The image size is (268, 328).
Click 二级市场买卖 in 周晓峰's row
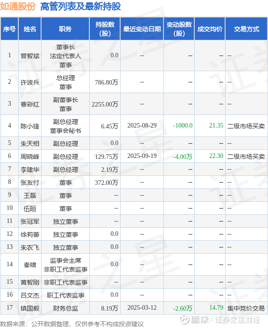pyautogui.click(x=246, y=157)
